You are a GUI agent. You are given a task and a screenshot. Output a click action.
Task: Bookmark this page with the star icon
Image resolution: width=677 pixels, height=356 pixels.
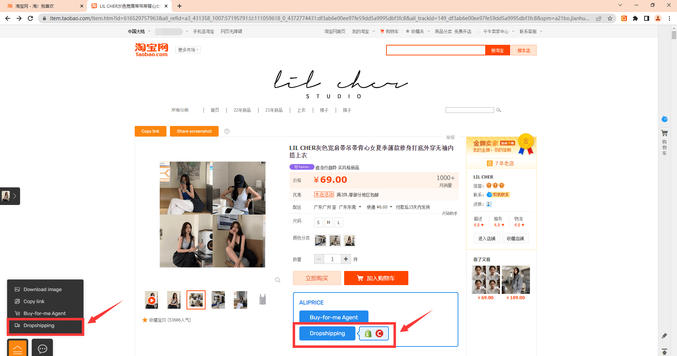point(610,18)
